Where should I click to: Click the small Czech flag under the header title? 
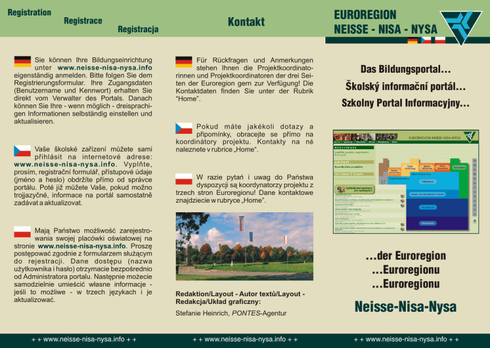click(x=426, y=40)
